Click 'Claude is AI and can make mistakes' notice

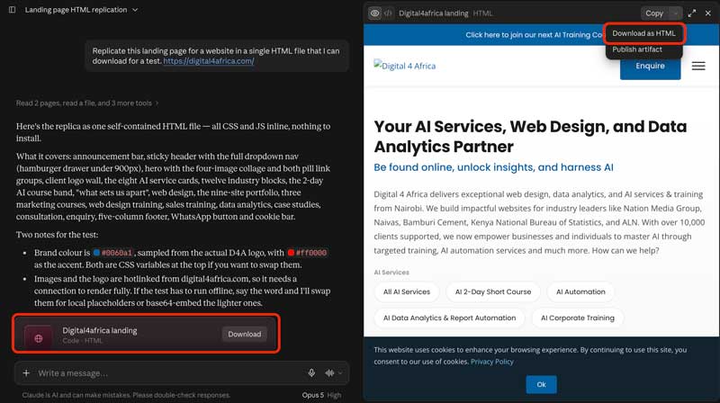coord(126,395)
